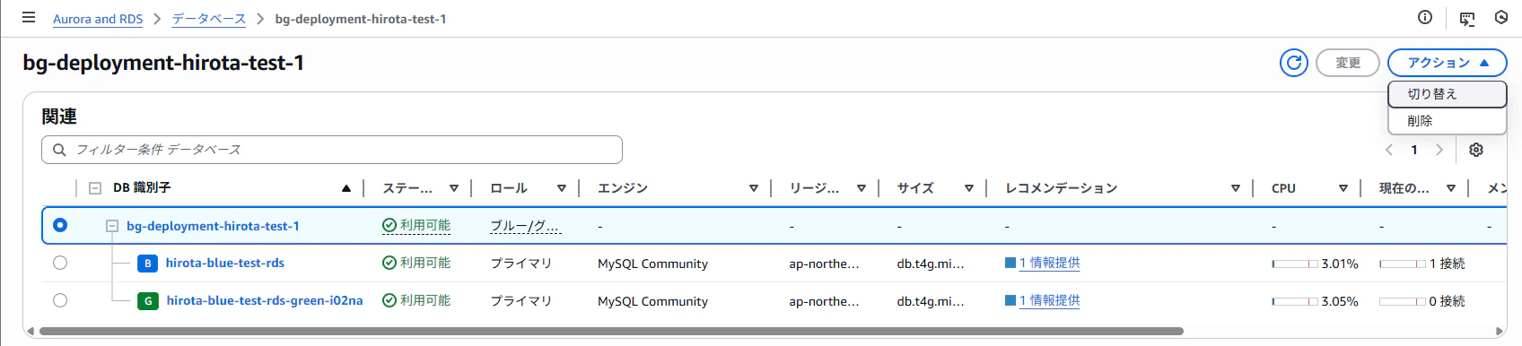Click CPU bar showing 3.01%
This screenshot has width=1522, height=346.
[x=1295, y=264]
